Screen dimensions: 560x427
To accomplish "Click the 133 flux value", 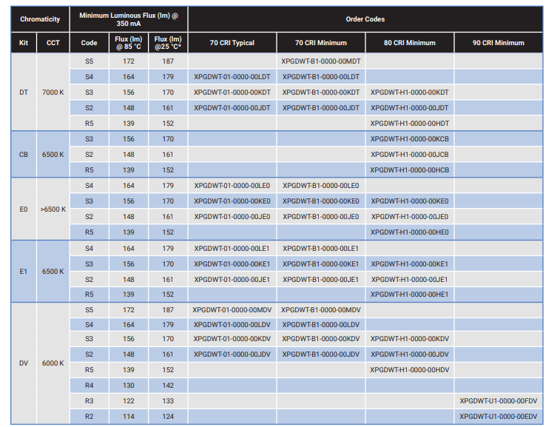I will 168,401.
